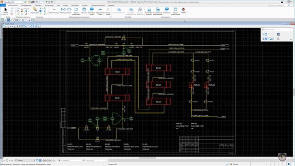Image resolution: width=295 pixels, height=166 pixels.
Task: Expand the Element Selection tool dropdown arrow
Action: pyautogui.click(x=9, y=14)
